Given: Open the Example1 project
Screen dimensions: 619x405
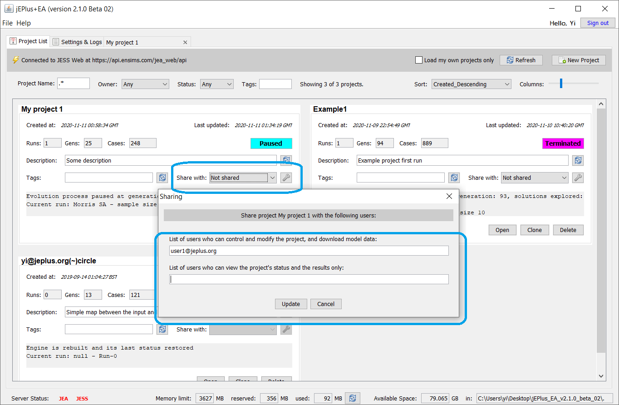Looking at the screenshot, I should pos(502,230).
